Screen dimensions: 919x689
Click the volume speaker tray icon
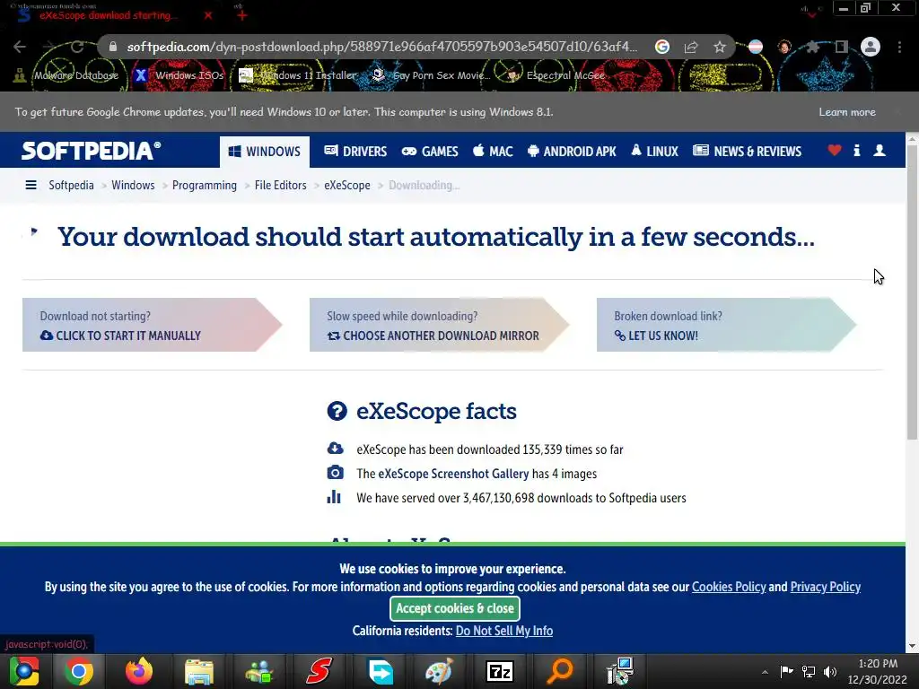[x=830, y=671]
